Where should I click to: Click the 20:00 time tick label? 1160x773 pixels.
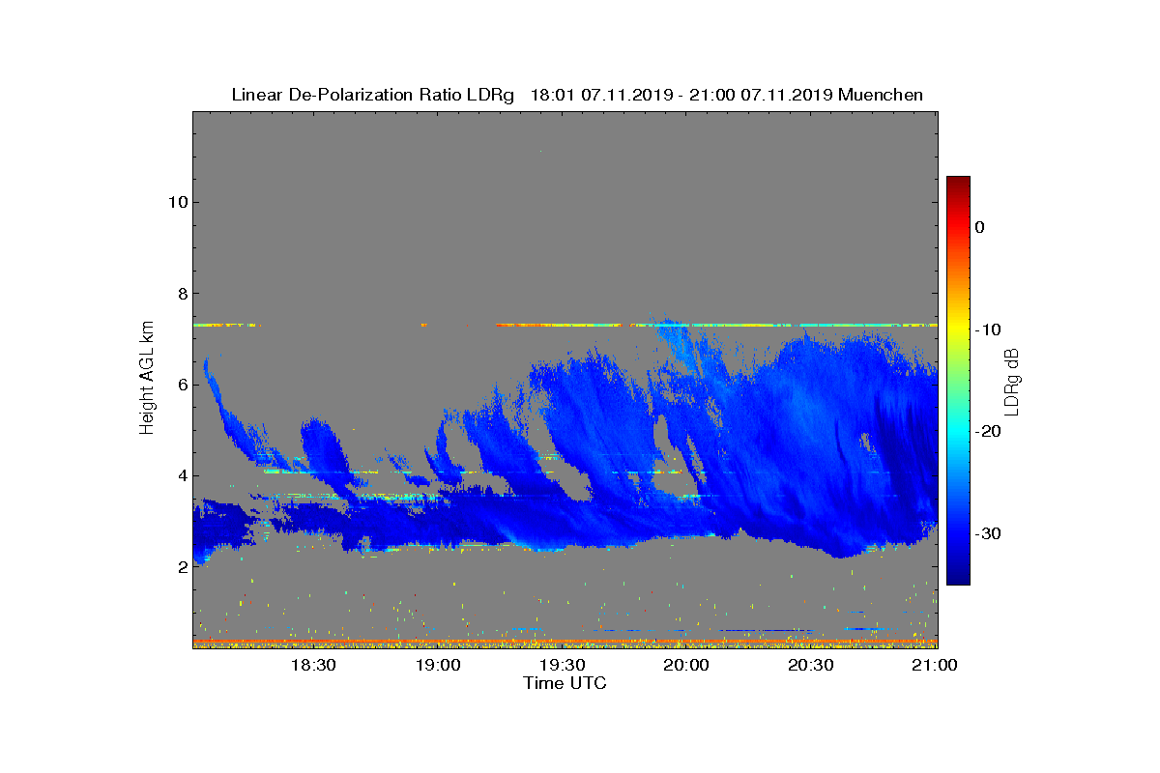coord(686,665)
